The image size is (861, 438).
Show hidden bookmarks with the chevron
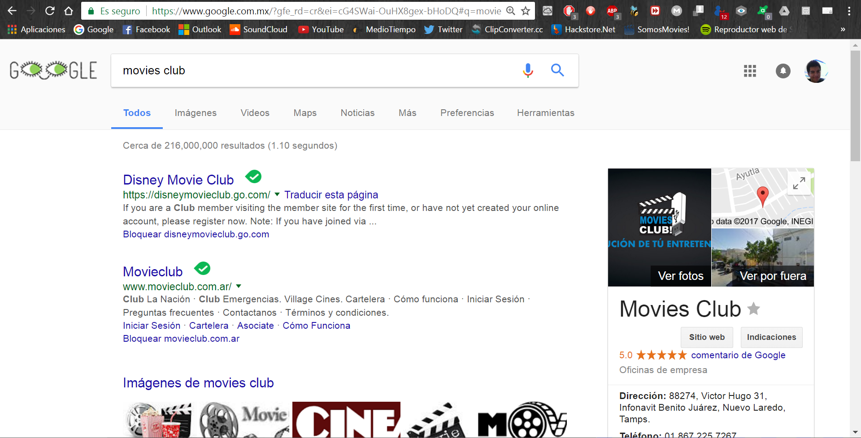[843, 30]
